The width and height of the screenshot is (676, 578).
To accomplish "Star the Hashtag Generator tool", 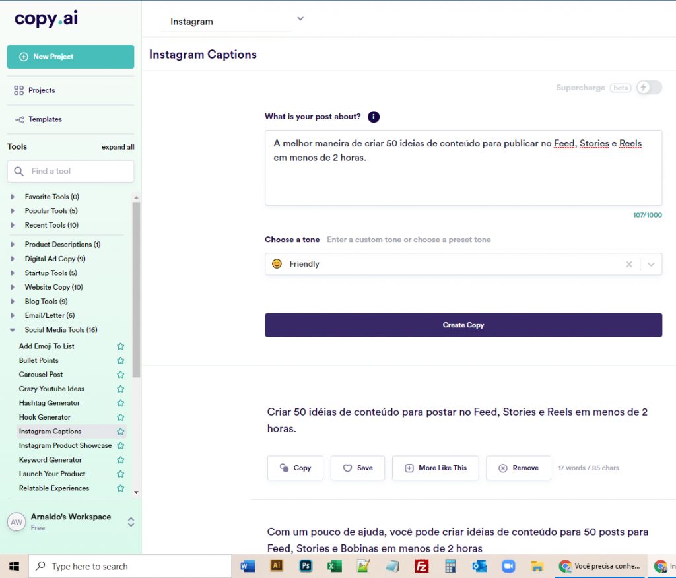I will 121,403.
